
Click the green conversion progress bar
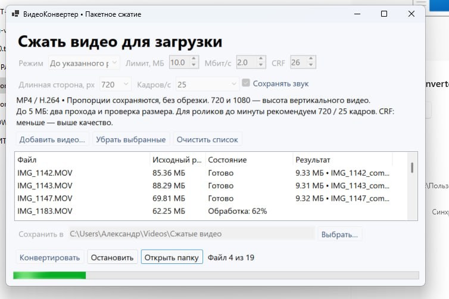click(216, 275)
